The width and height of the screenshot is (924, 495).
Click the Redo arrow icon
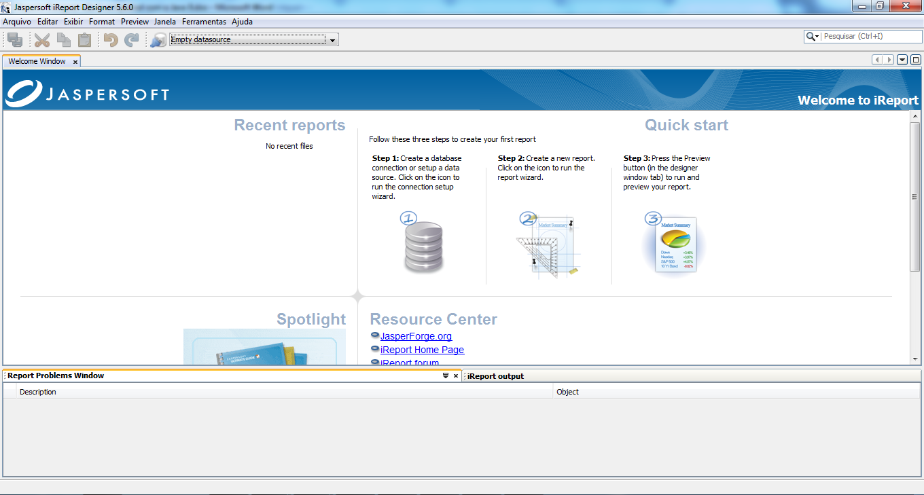point(131,39)
